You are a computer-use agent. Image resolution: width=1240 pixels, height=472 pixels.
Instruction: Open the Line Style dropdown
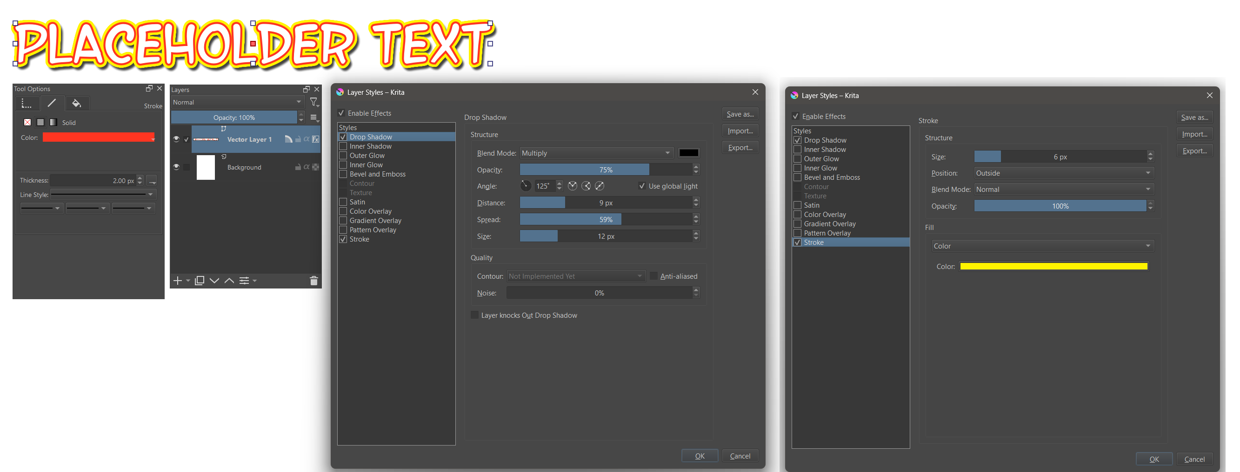(x=103, y=195)
